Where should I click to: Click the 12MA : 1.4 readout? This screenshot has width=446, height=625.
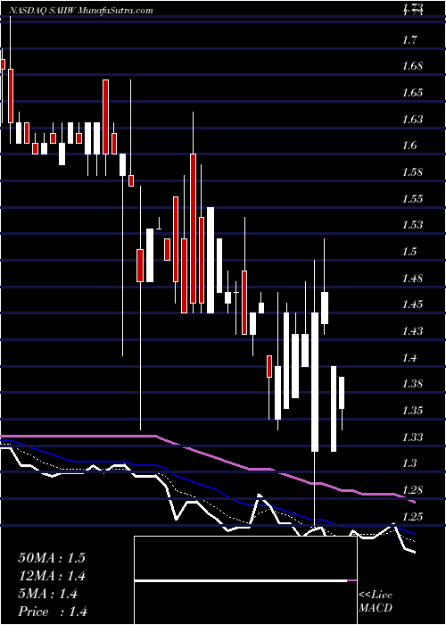[52, 576]
